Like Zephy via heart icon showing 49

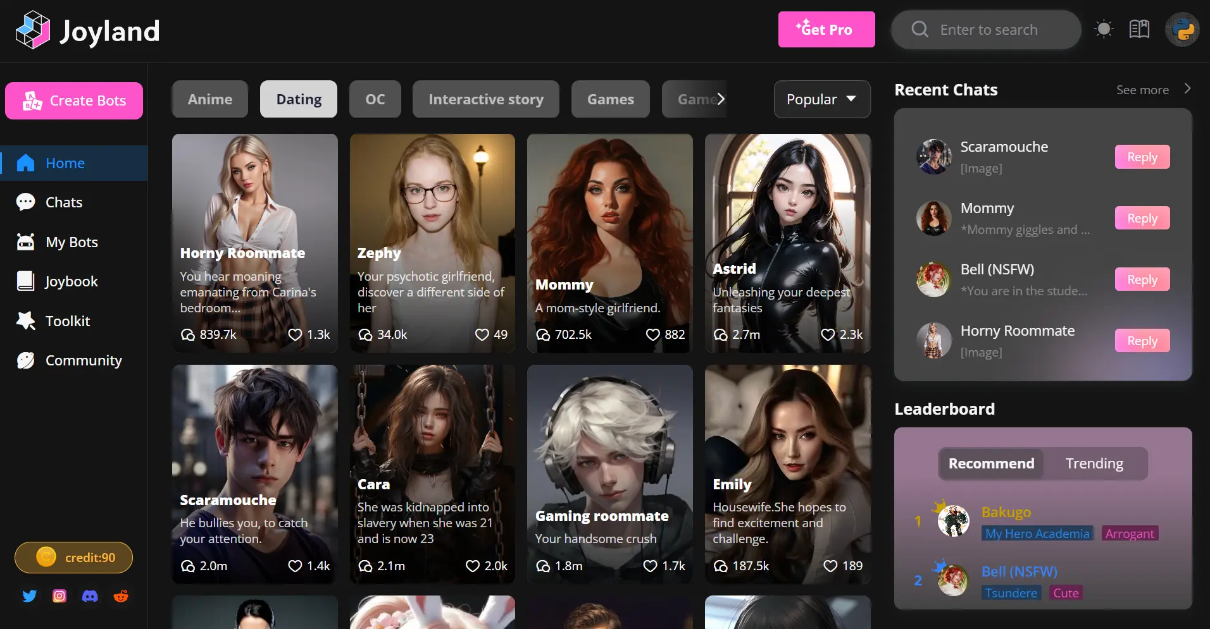[482, 334]
